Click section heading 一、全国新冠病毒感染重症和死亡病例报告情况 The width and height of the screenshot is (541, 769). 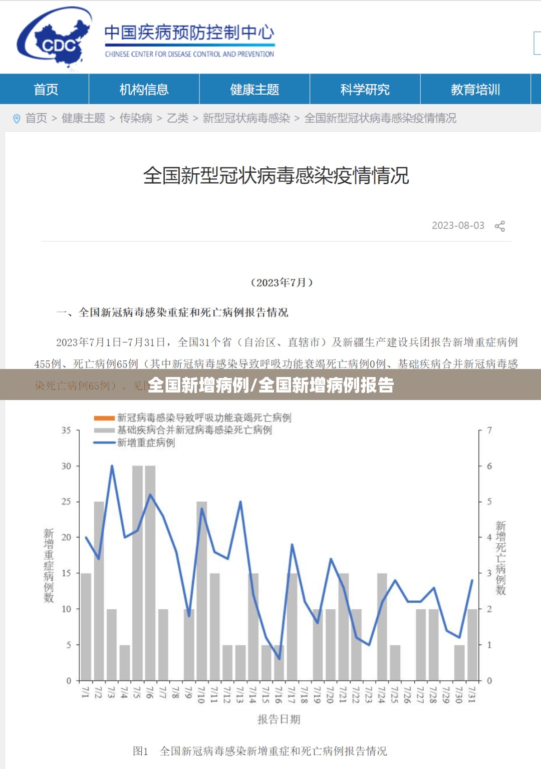(x=172, y=312)
